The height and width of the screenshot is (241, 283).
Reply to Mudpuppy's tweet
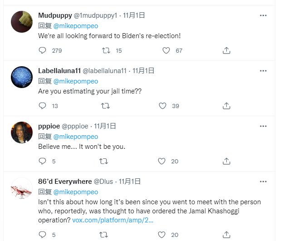(43, 50)
